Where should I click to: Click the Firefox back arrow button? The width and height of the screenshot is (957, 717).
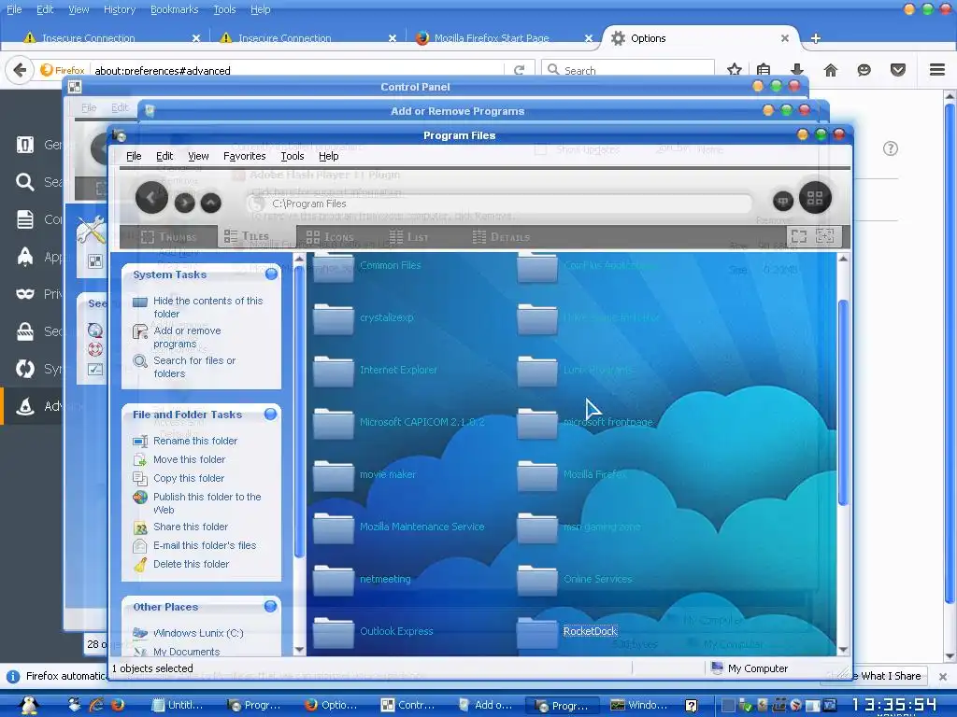click(20, 70)
